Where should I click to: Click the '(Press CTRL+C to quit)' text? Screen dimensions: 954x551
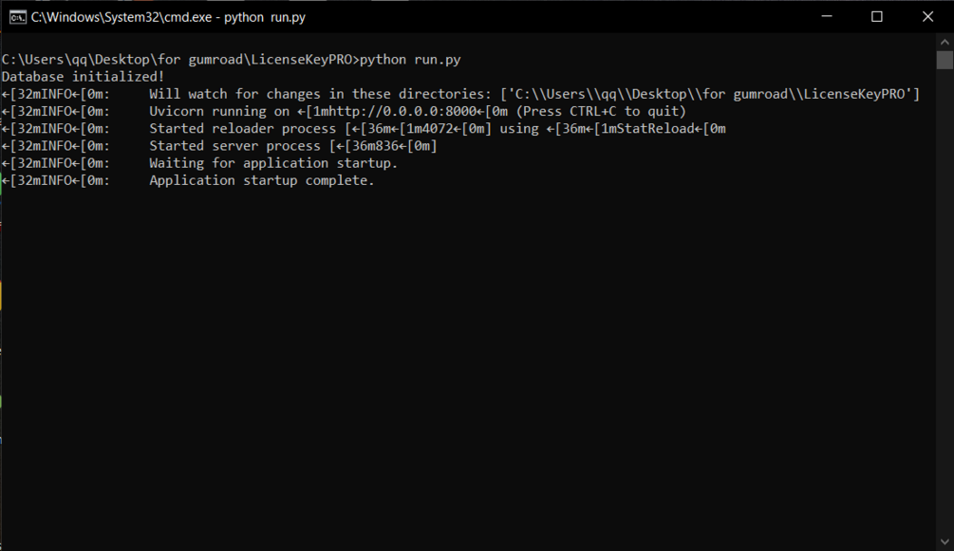click(601, 111)
